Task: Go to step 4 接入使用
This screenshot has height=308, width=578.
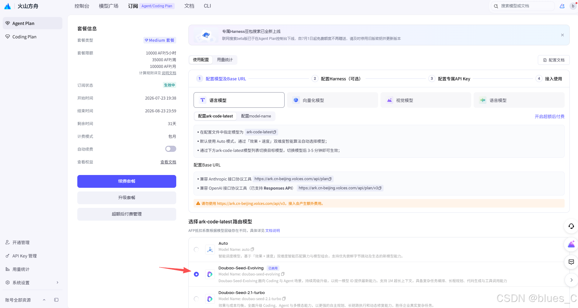Action: pyautogui.click(x=549, y=79)
